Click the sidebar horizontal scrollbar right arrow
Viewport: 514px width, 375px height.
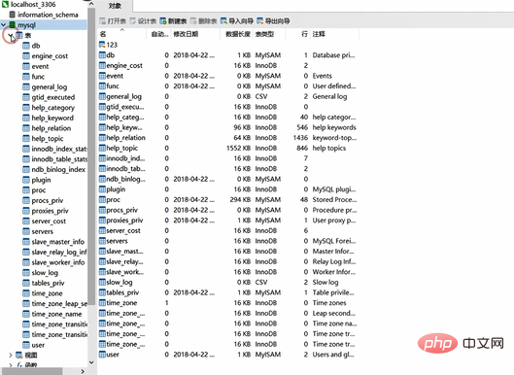83,371
